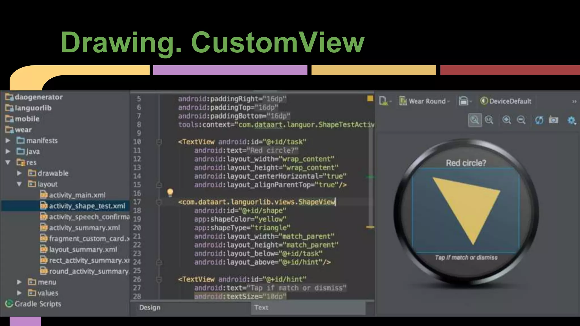Refresh the layout preview
Image resolution: width=580 pixels, height=326 pixels.
pos(539,120)
